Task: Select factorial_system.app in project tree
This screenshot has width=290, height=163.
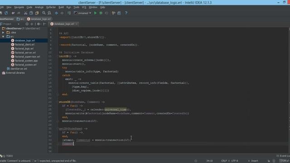Action: 24,61
